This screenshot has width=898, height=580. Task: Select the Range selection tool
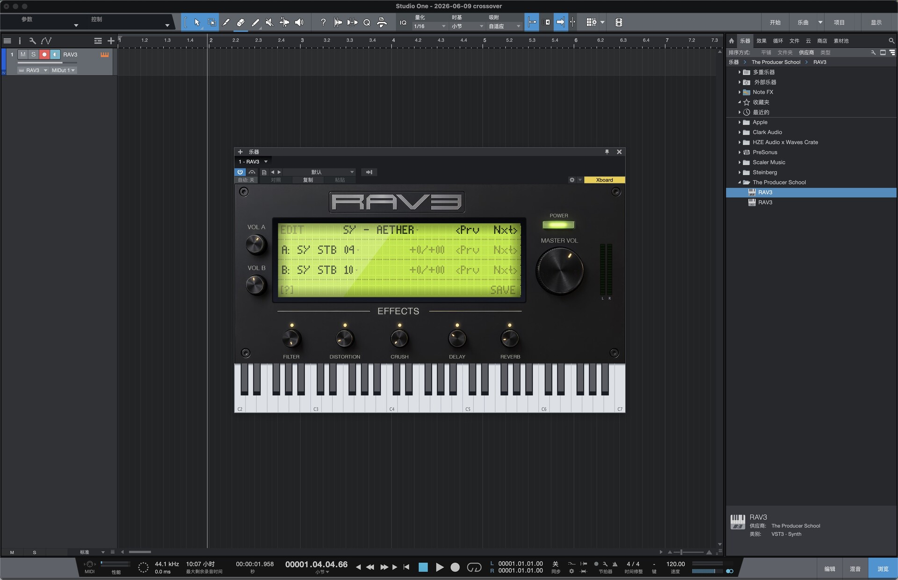tap(212, 22)
